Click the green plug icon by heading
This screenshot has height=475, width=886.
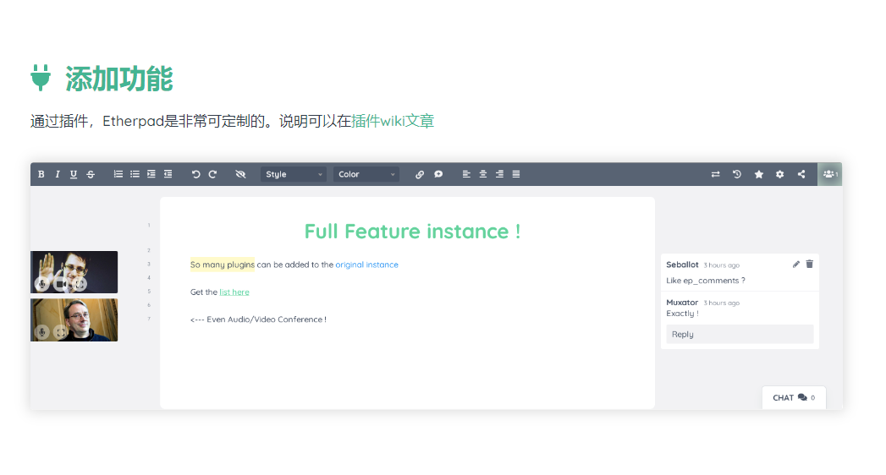pos(41,78)
